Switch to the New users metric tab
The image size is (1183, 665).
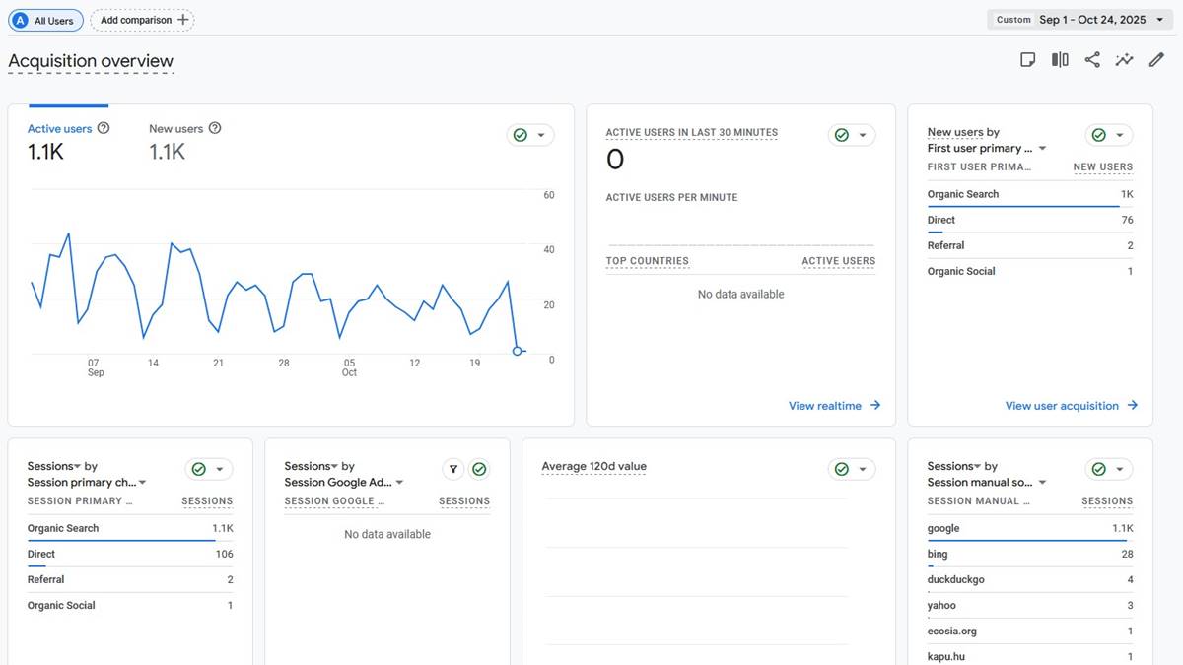coord(175,129)
